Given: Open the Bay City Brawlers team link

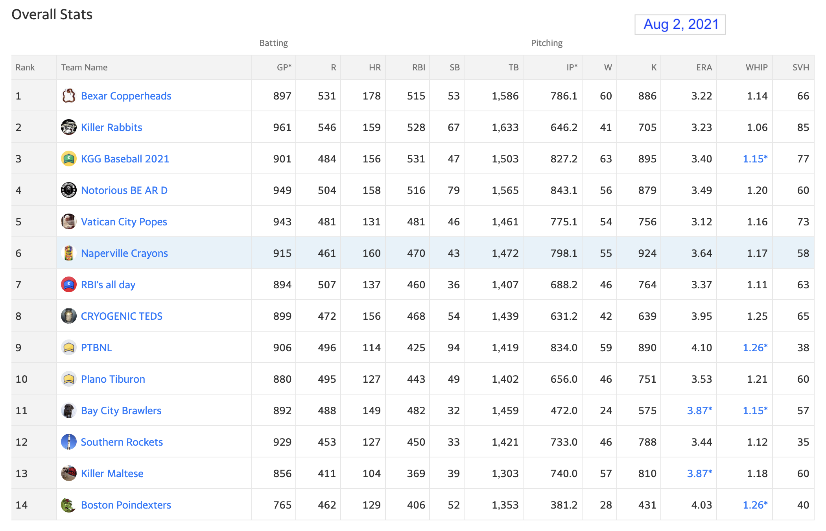Looking at the screenshot, I should coord(121,411).
